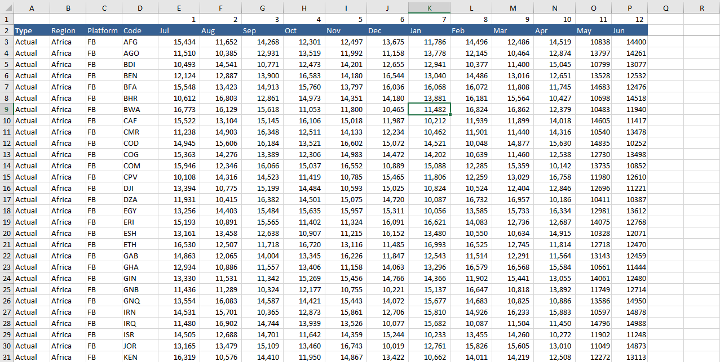Click cell with value 16,583
Viewport: 720px width, 362px height.
[304, 75]
